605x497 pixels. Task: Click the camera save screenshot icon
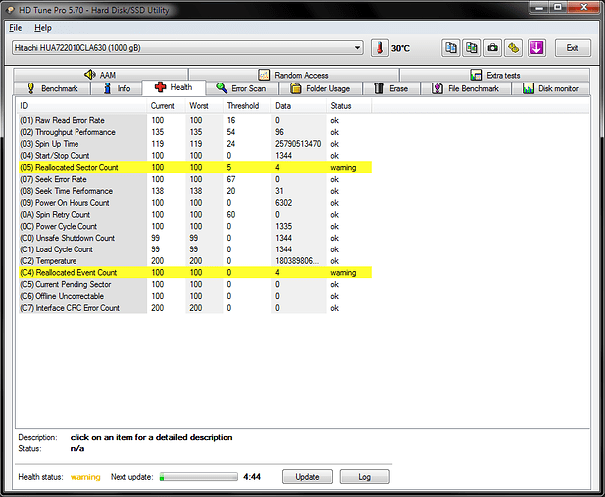pyautogui.click(x=492, y=48)
